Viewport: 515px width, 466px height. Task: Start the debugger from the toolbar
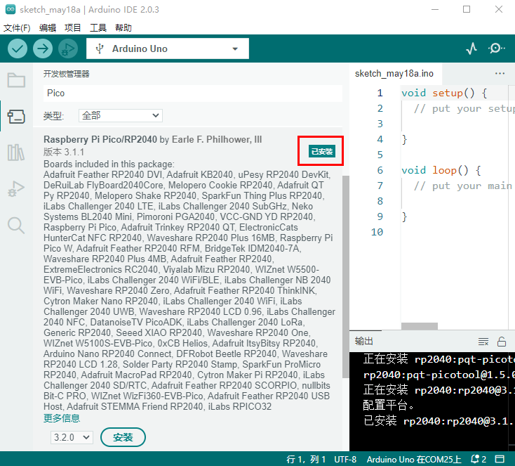(68, 48)
